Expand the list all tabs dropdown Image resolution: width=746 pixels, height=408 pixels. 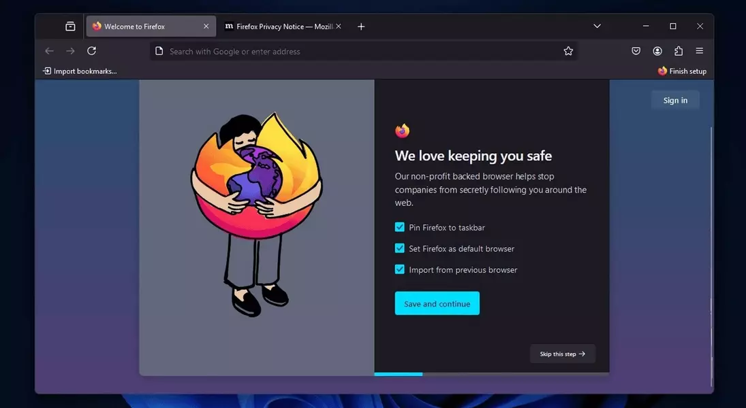click(x=597, y=27)
